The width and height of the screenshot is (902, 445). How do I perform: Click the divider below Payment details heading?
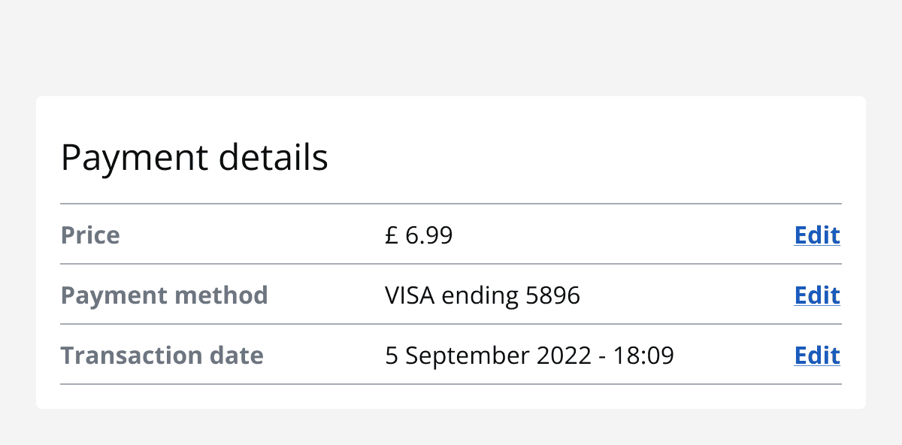[x=451, y=203]
